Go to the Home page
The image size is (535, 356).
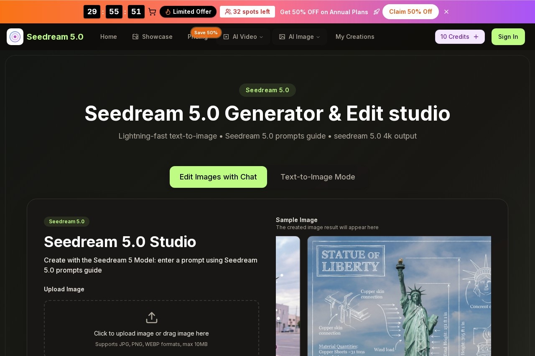109,37
